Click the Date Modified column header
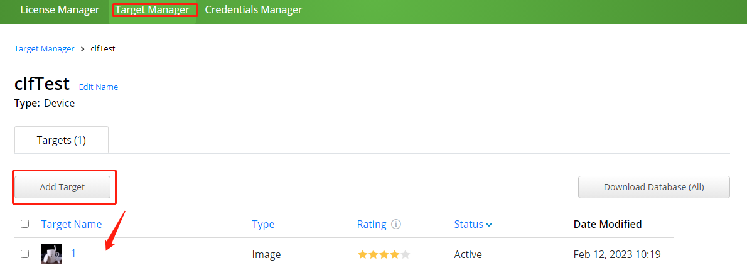Image resolution: width=747 pixels, height=280 pixels. tap(607, 224)
